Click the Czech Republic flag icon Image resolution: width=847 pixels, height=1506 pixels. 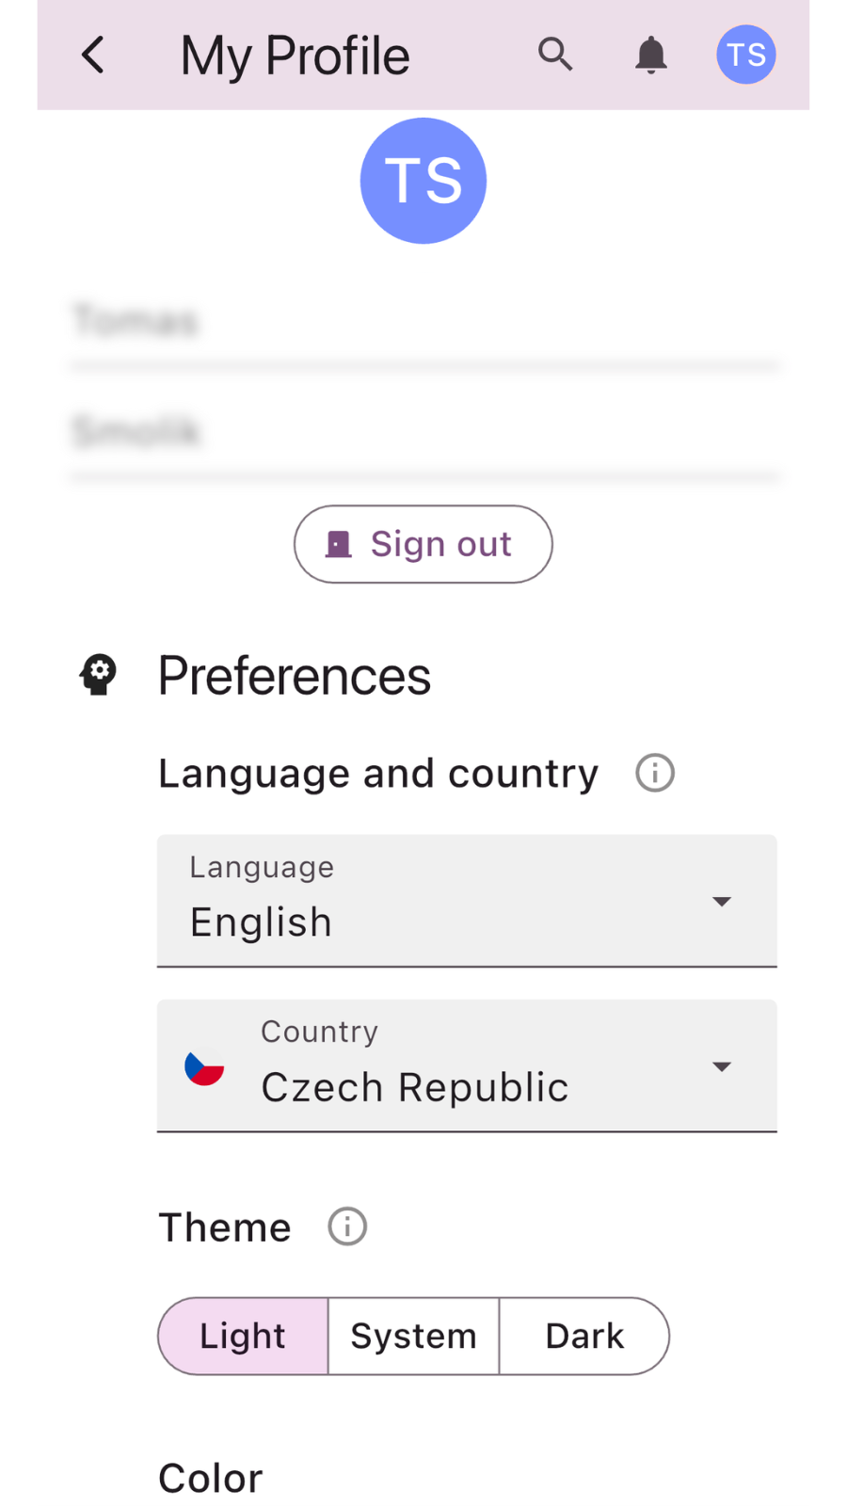click(204, 1066)
